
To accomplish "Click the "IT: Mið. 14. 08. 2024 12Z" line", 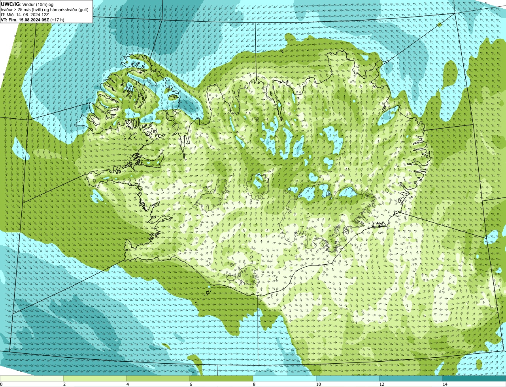I will coord(25,15).
